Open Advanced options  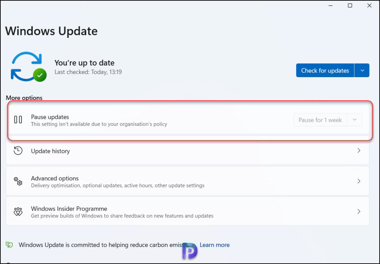[187, 181]
